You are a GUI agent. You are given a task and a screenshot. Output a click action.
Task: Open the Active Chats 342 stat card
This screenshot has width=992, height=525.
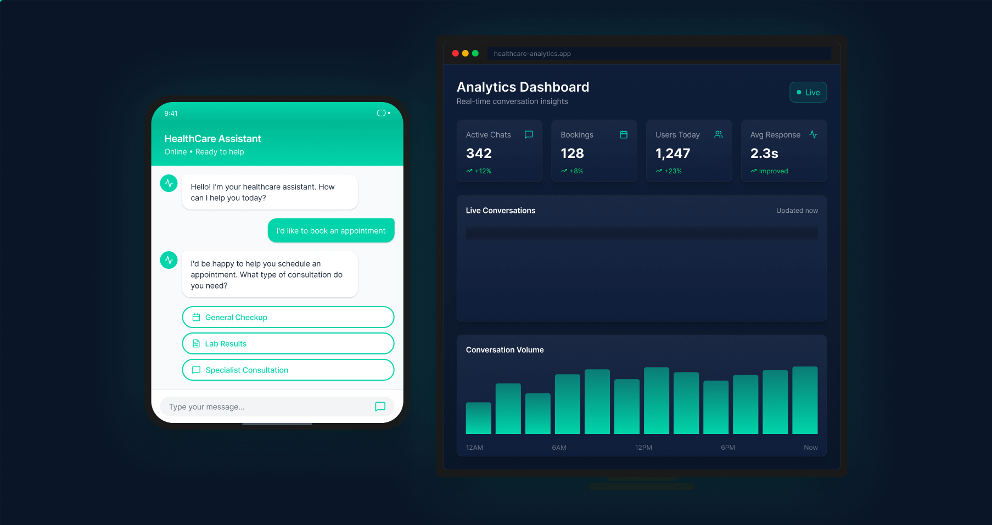[499, 151]
